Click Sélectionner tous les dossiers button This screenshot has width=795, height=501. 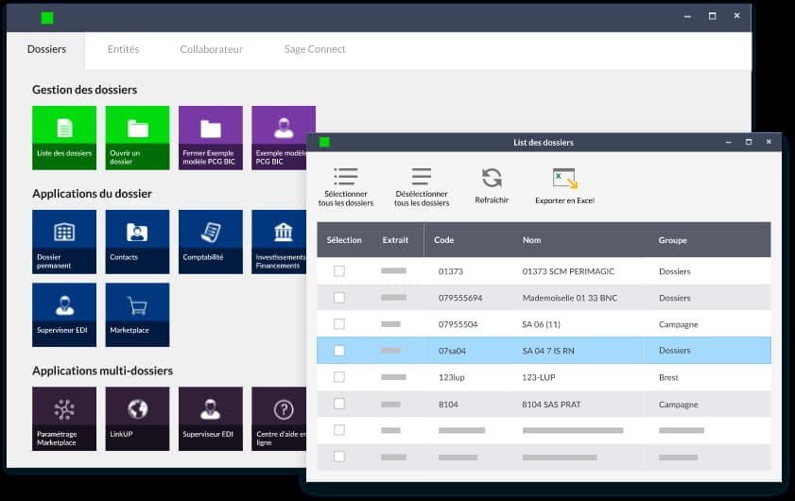pos(346,186)
